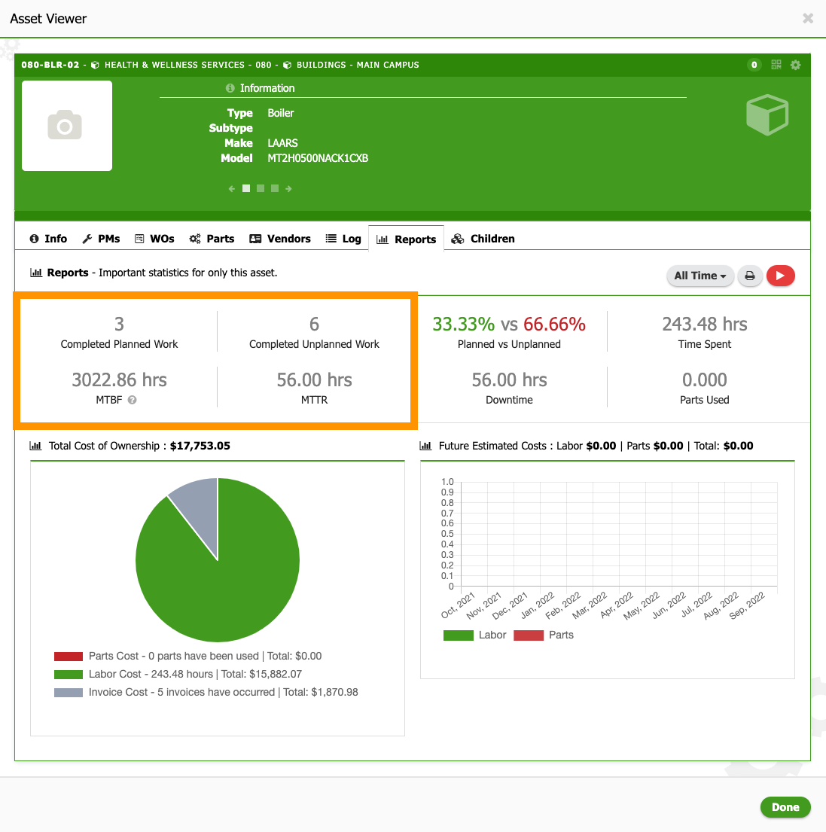The height and width of the screenshot is (832, 826).
Task: Go to the Children tab
Action: (483, 239)
